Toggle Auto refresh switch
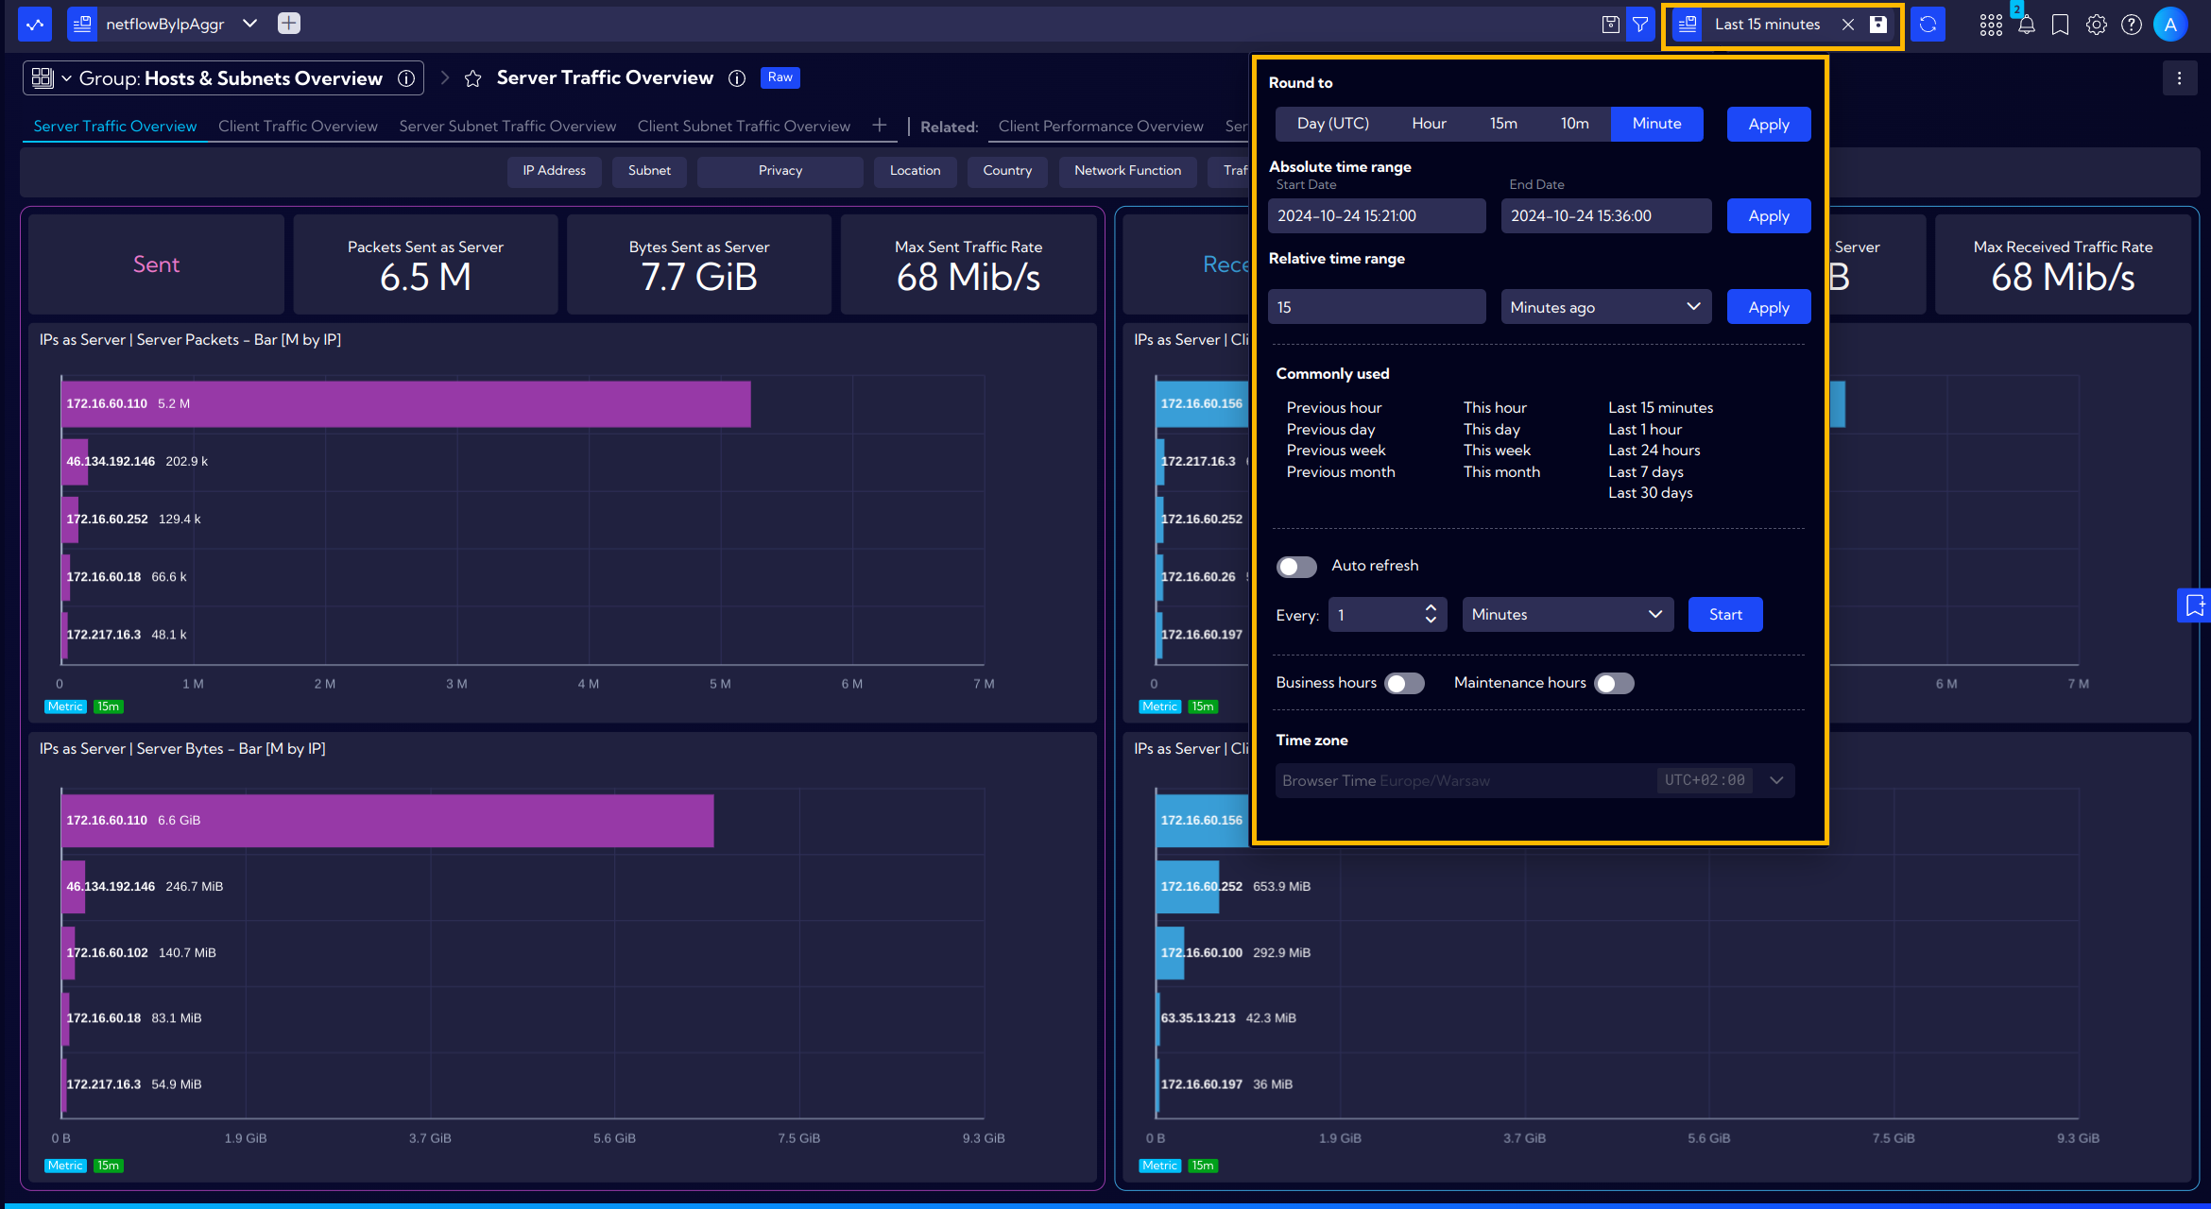Viewport: 2211px width, 1209px height. 1296,567
